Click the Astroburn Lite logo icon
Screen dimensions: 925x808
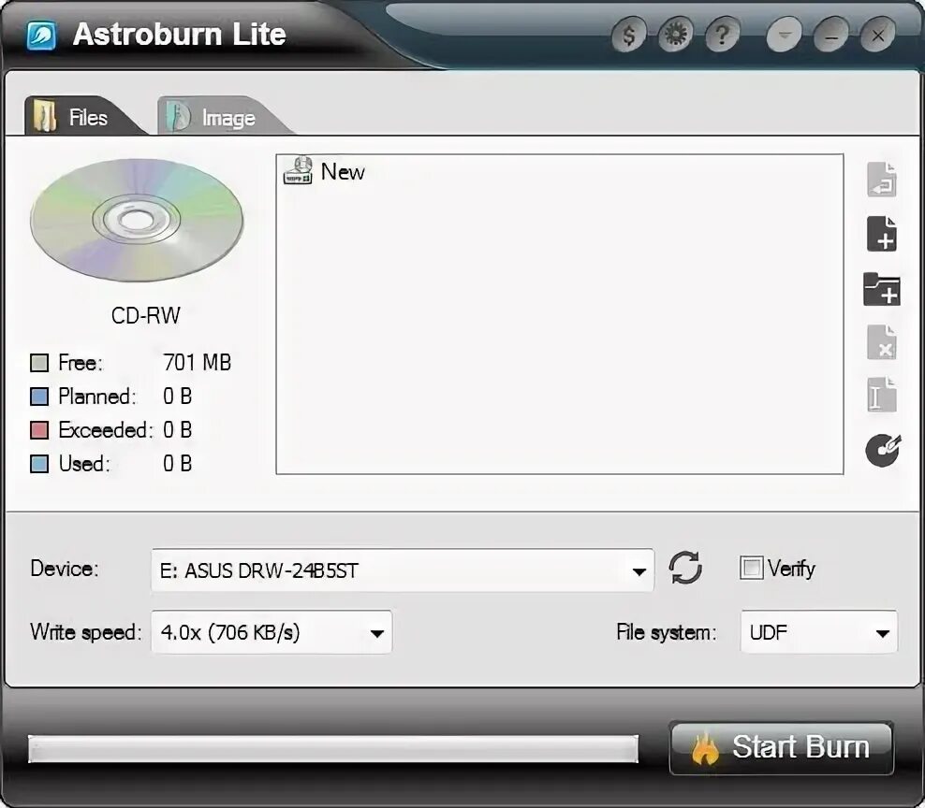(x=41, y=36)
